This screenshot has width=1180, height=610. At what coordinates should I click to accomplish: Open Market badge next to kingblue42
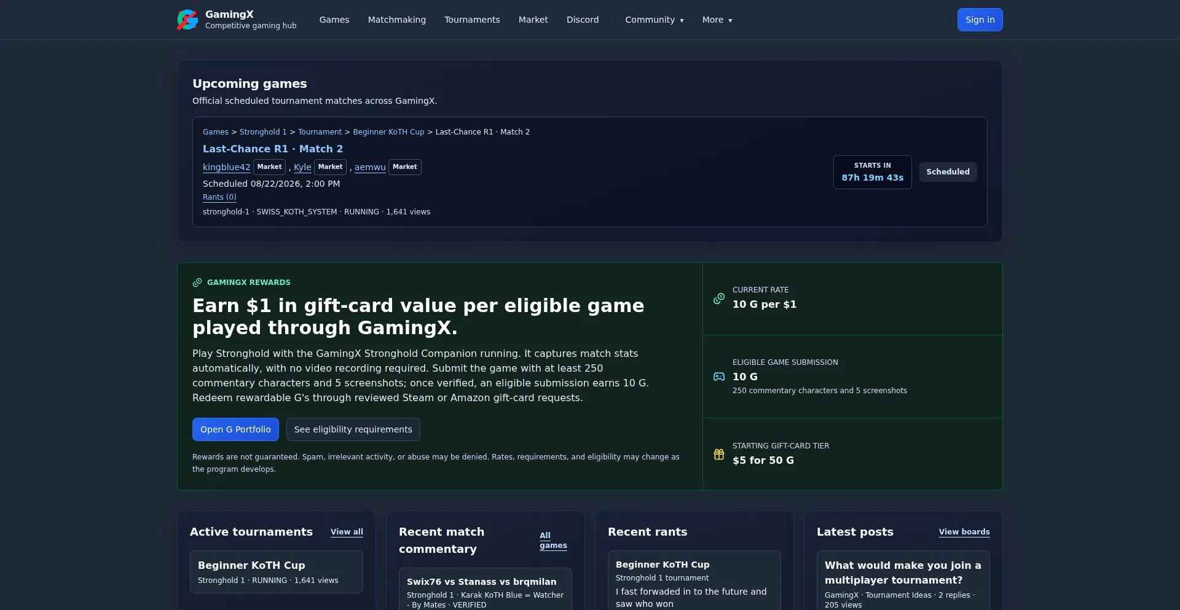(269, 167)
